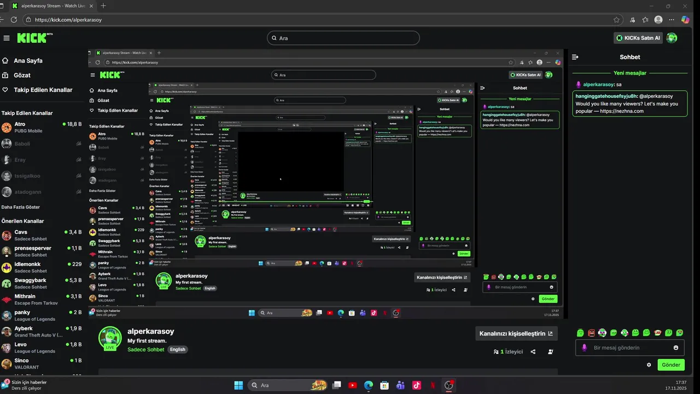Add page to favorites star icon
Image resolution: width=700 pixels, height=394 pixels.
coord(616,20)
